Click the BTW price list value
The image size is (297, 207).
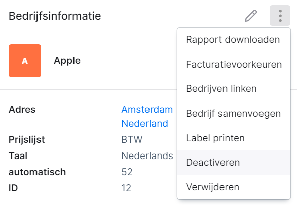(132, 140)
